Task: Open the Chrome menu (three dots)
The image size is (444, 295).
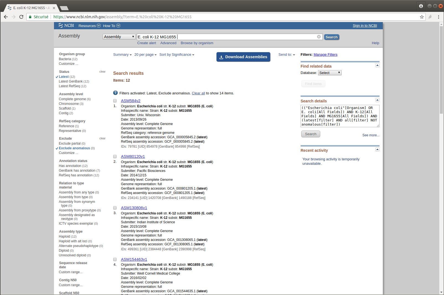Action: point(438,17)
